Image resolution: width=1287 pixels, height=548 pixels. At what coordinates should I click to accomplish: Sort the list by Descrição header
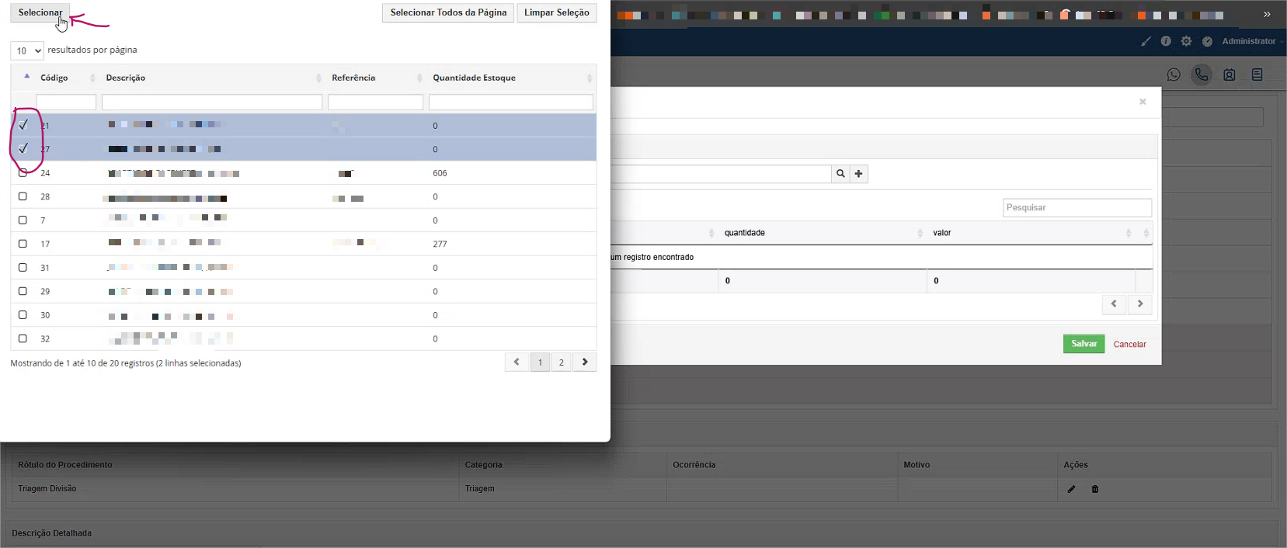click(x=126, y=78)
